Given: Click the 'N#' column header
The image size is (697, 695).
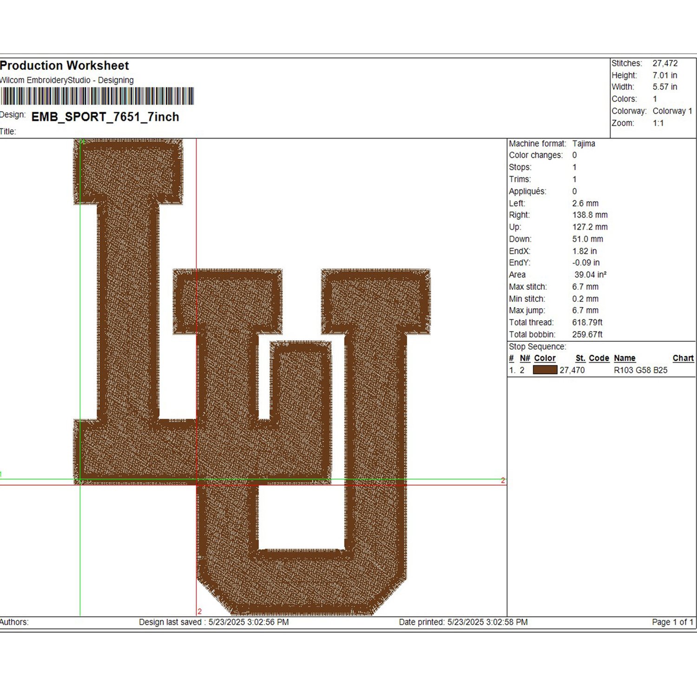Looking at the screenshot, I should (x=525, y=358).
